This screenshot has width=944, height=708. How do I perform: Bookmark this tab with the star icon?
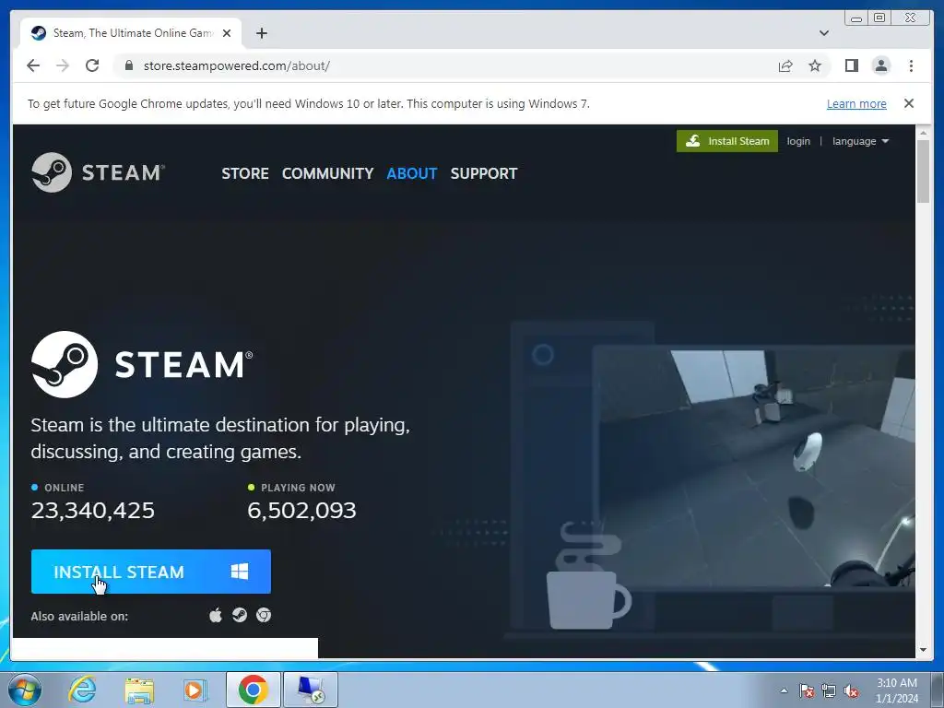tap(815, 65)
